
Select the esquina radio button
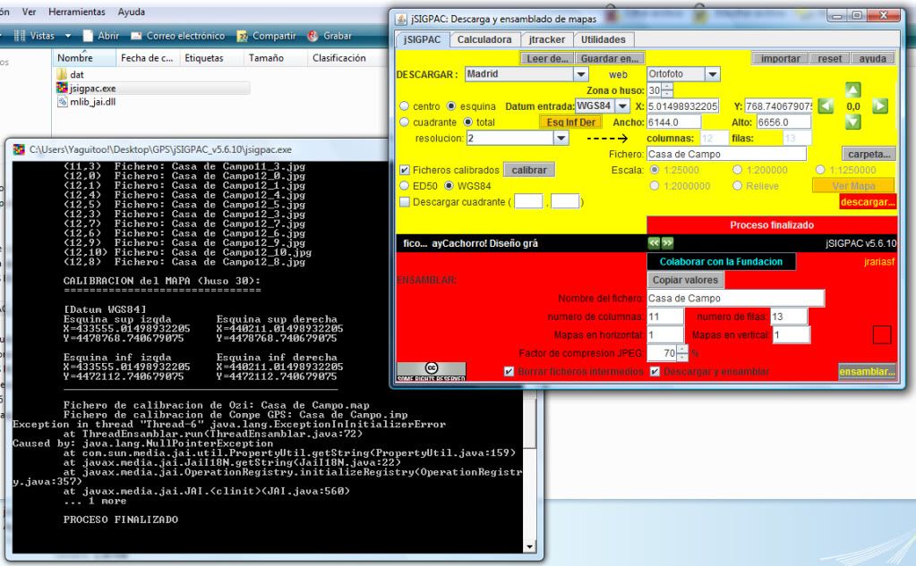[x=451, y=106]
